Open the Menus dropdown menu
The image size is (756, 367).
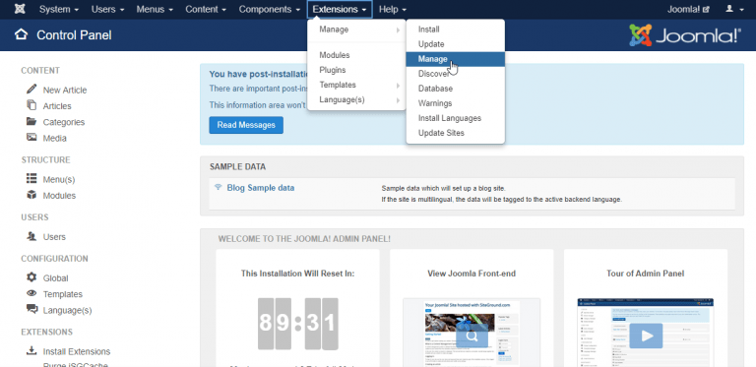pos(155,9)
